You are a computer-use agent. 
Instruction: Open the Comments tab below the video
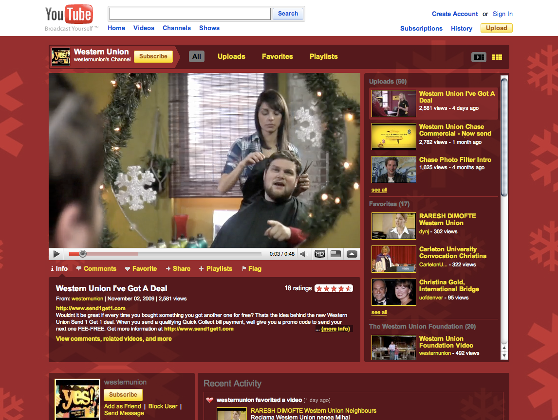click(96, 269)
